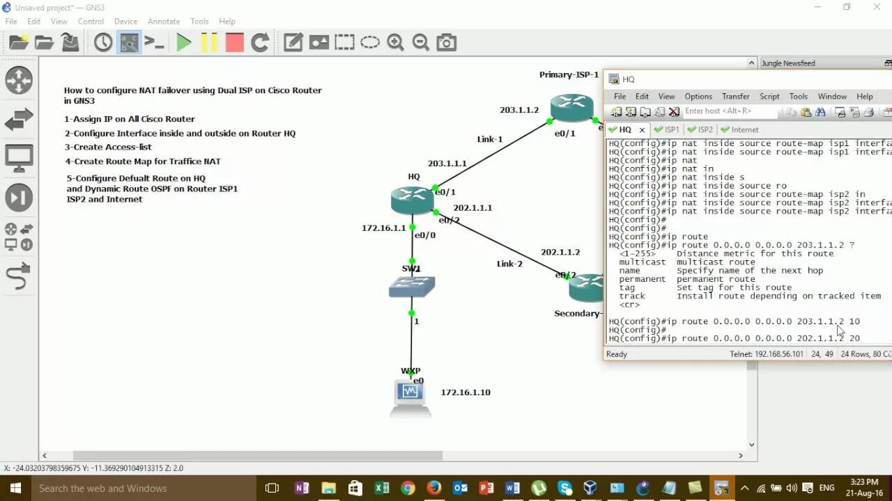The height and width of the screenshot is (501, 892).
Task: Take a screenshot with camera icon
Action: click(x=447, y=43)
